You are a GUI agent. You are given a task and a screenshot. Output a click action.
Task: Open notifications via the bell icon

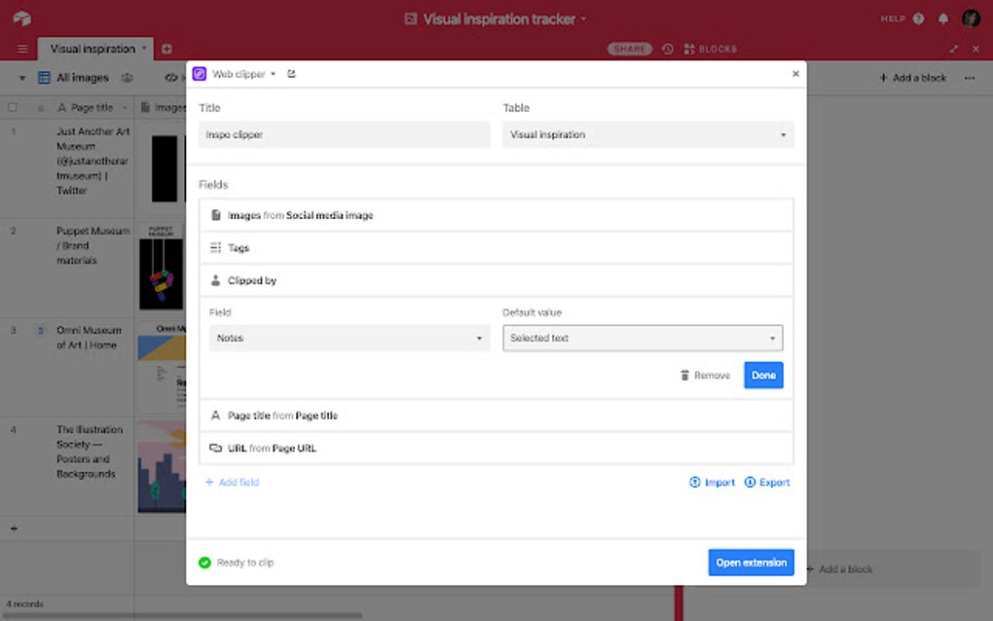941,18
